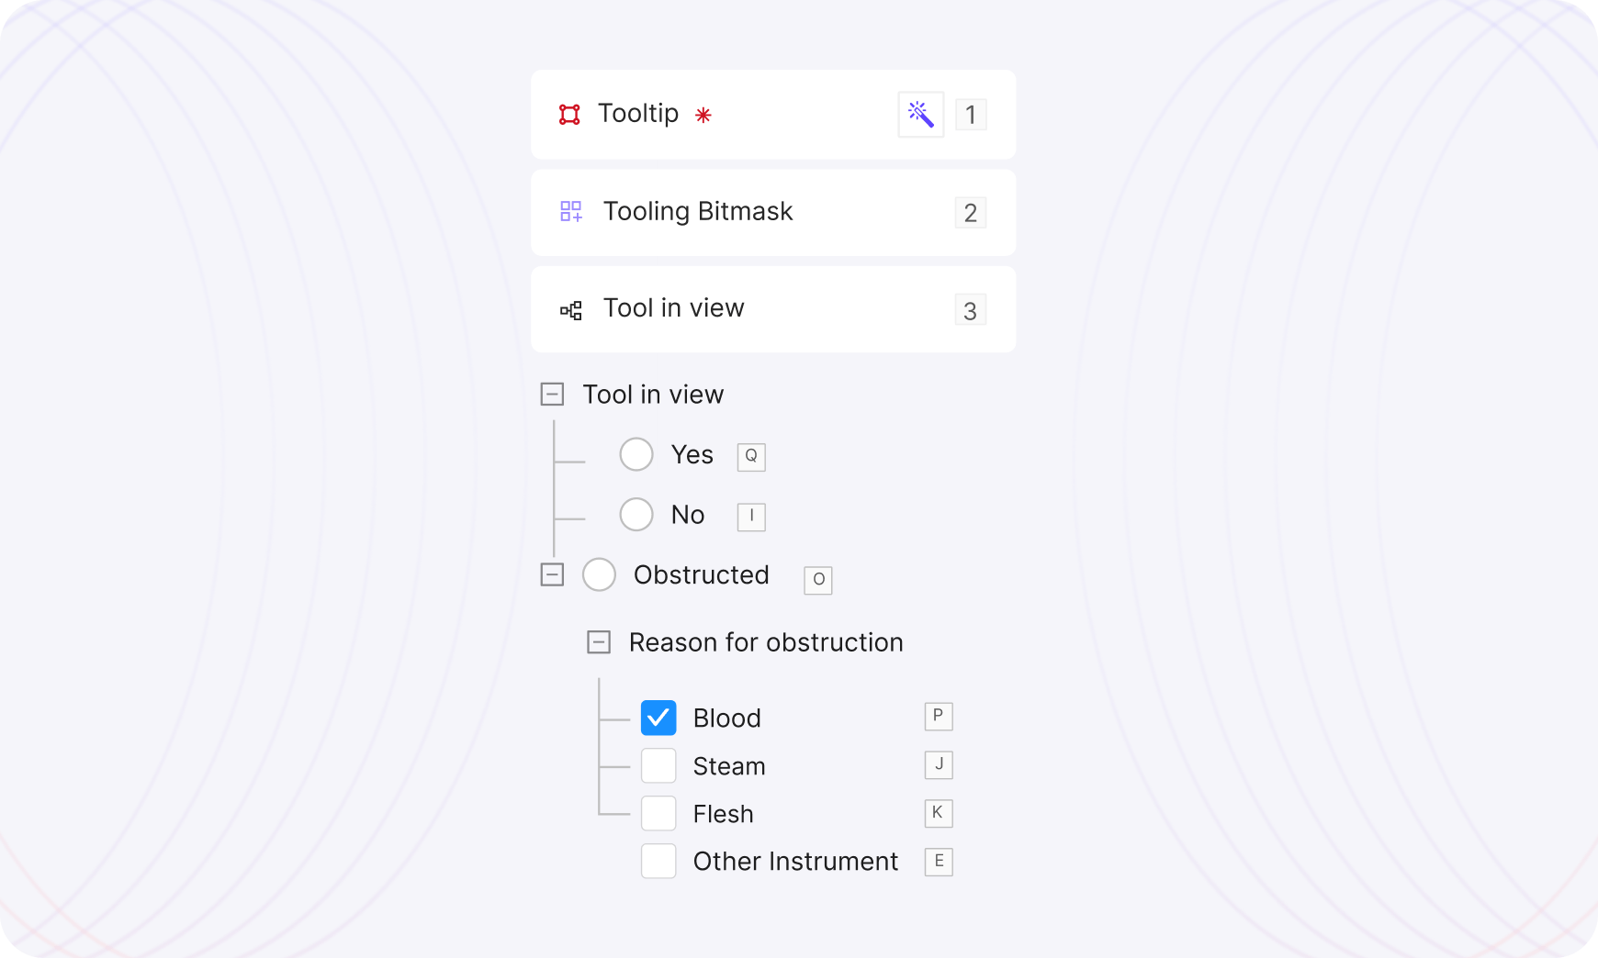This screenshot has height=958, width=1598.
Task: Enable the Other Instrument checkbox
Action: coord(658,862)
